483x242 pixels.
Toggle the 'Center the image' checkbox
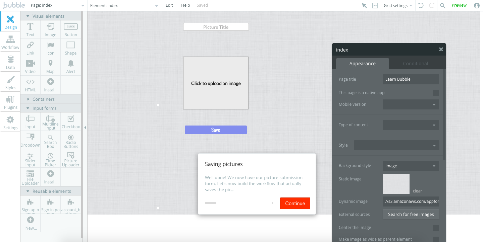click(436, 228)
